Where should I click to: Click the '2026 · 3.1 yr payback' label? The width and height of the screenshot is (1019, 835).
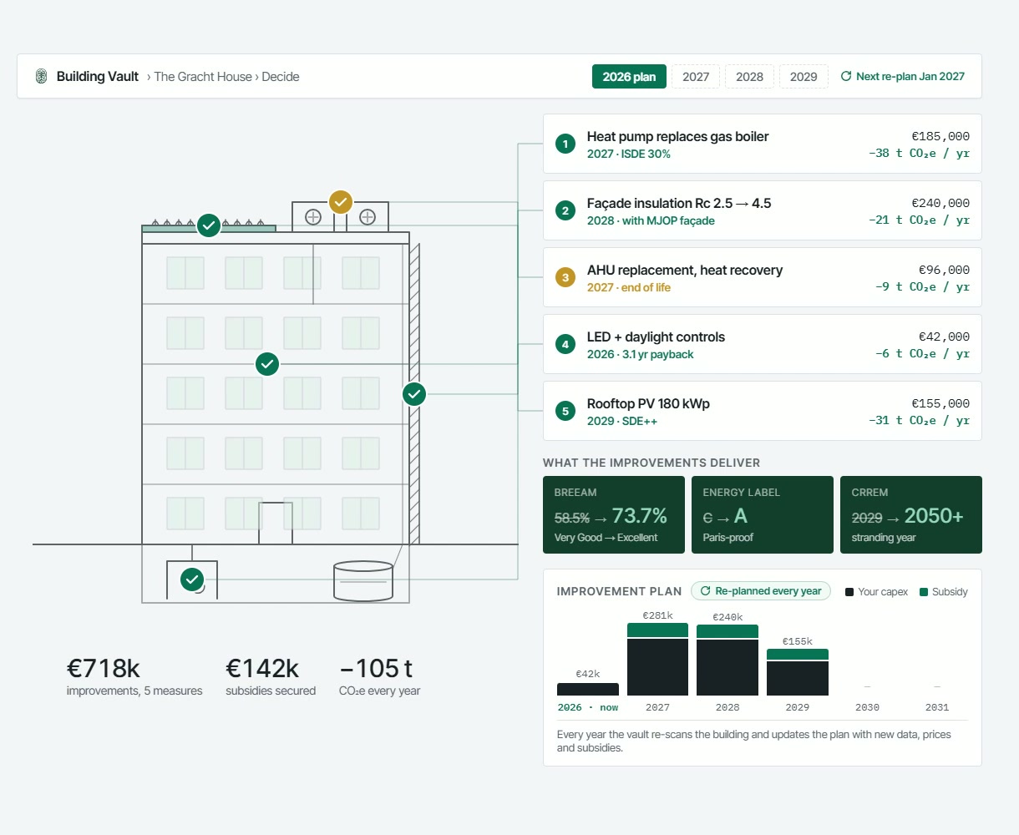click(x=640, y=354)
